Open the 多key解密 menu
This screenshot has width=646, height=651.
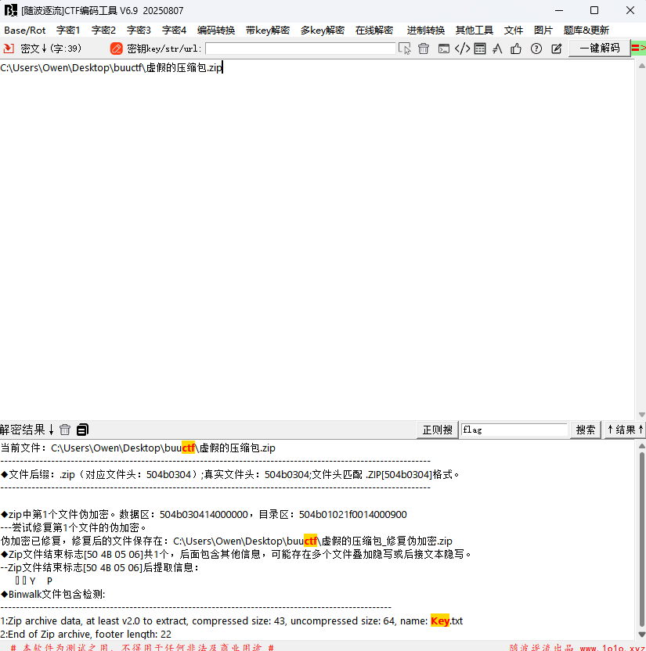click(323, 31)
